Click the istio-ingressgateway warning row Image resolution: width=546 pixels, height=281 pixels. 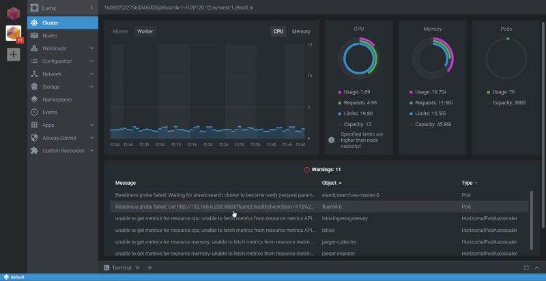pyautogui.click(x=319, y=218)
